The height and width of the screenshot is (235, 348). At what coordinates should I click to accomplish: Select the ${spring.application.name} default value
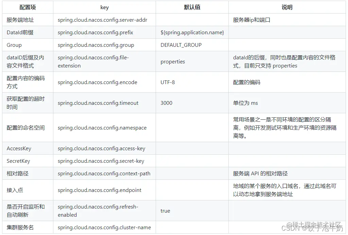192,32
